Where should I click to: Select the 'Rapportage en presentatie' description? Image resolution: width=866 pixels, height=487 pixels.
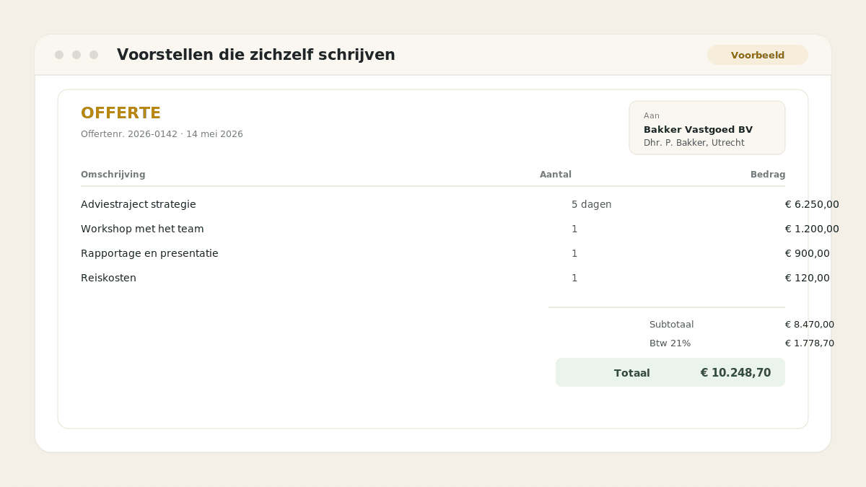(149, 253)
